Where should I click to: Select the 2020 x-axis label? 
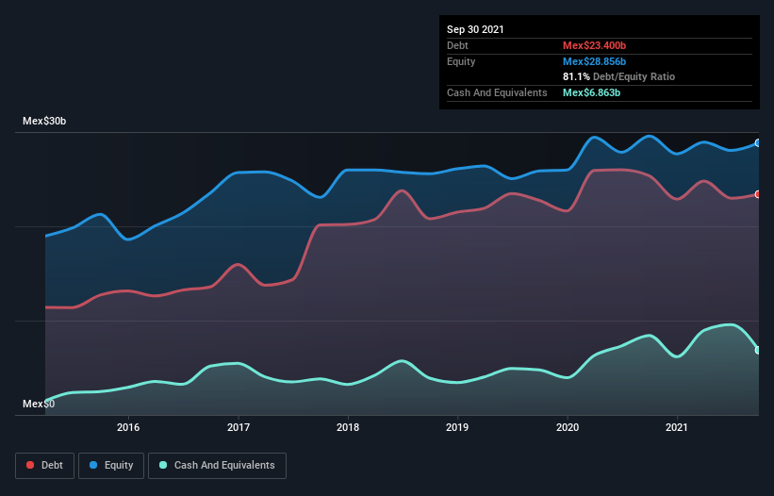(568, 427)
